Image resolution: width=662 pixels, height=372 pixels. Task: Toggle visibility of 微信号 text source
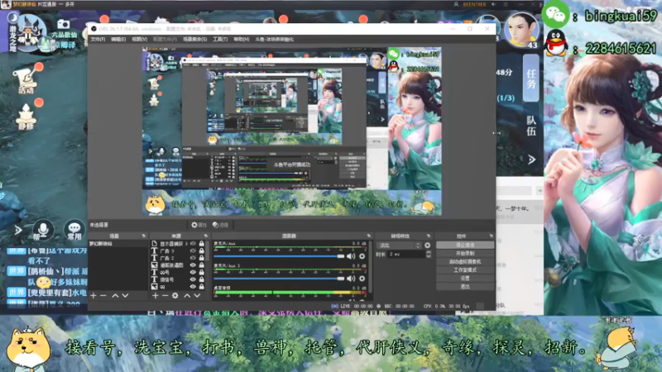[x=193, y=279]
